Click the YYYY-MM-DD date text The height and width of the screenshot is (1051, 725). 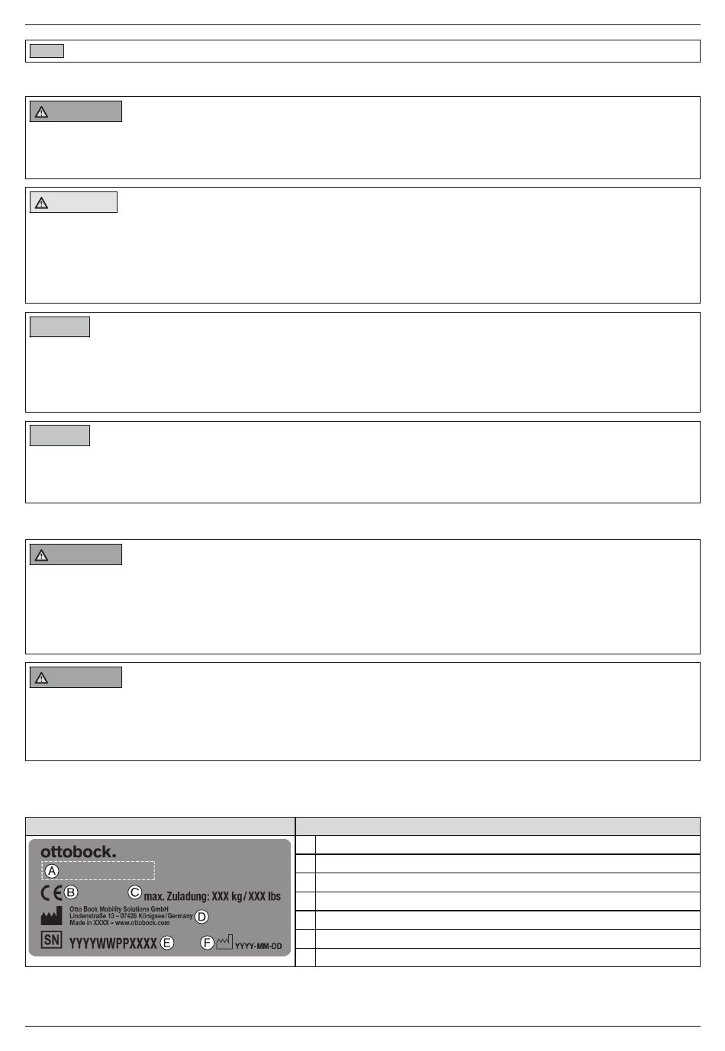click(x=258, y=946)
